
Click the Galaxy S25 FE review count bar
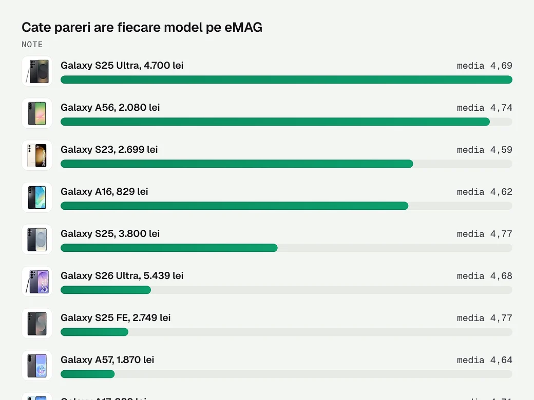[x=287, y=332]
